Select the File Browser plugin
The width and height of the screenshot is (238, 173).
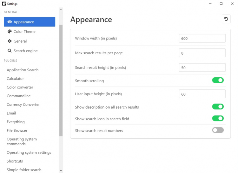[17, 130]
